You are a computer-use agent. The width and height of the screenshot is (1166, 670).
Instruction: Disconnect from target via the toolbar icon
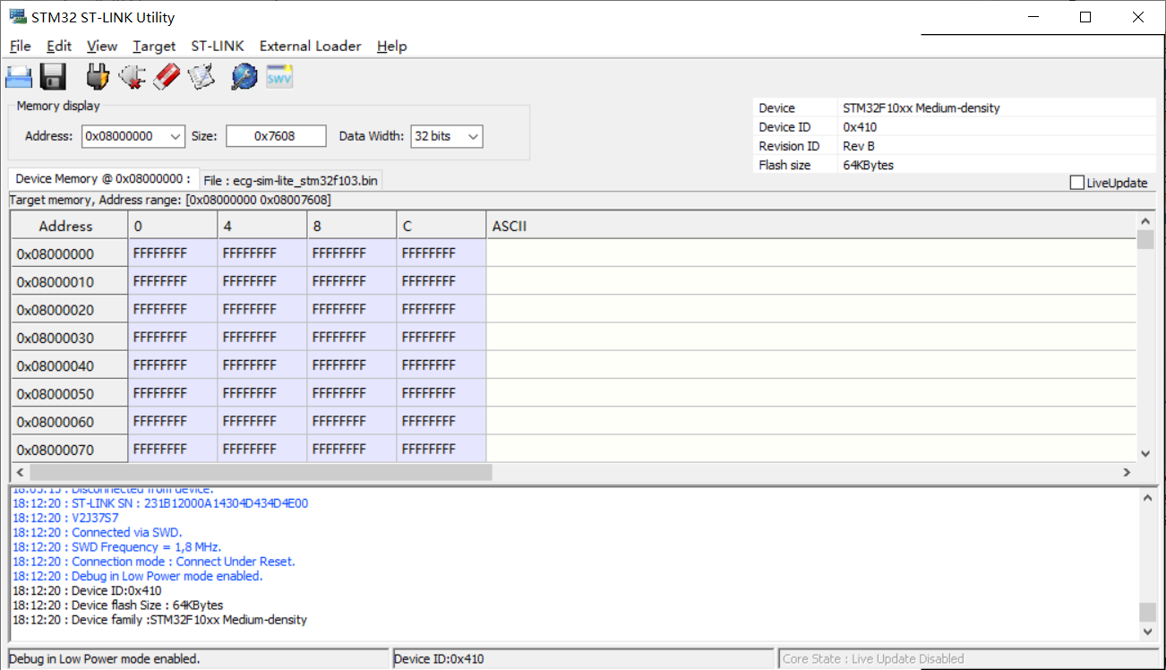pos(132,77)
